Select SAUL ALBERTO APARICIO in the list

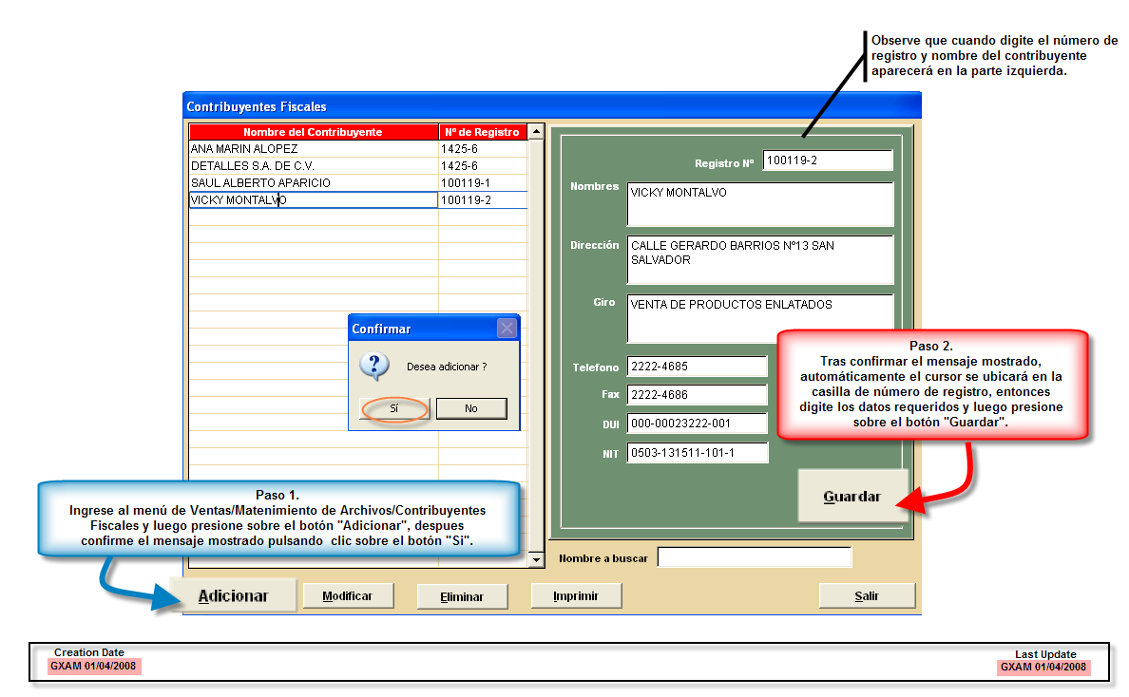313,182
